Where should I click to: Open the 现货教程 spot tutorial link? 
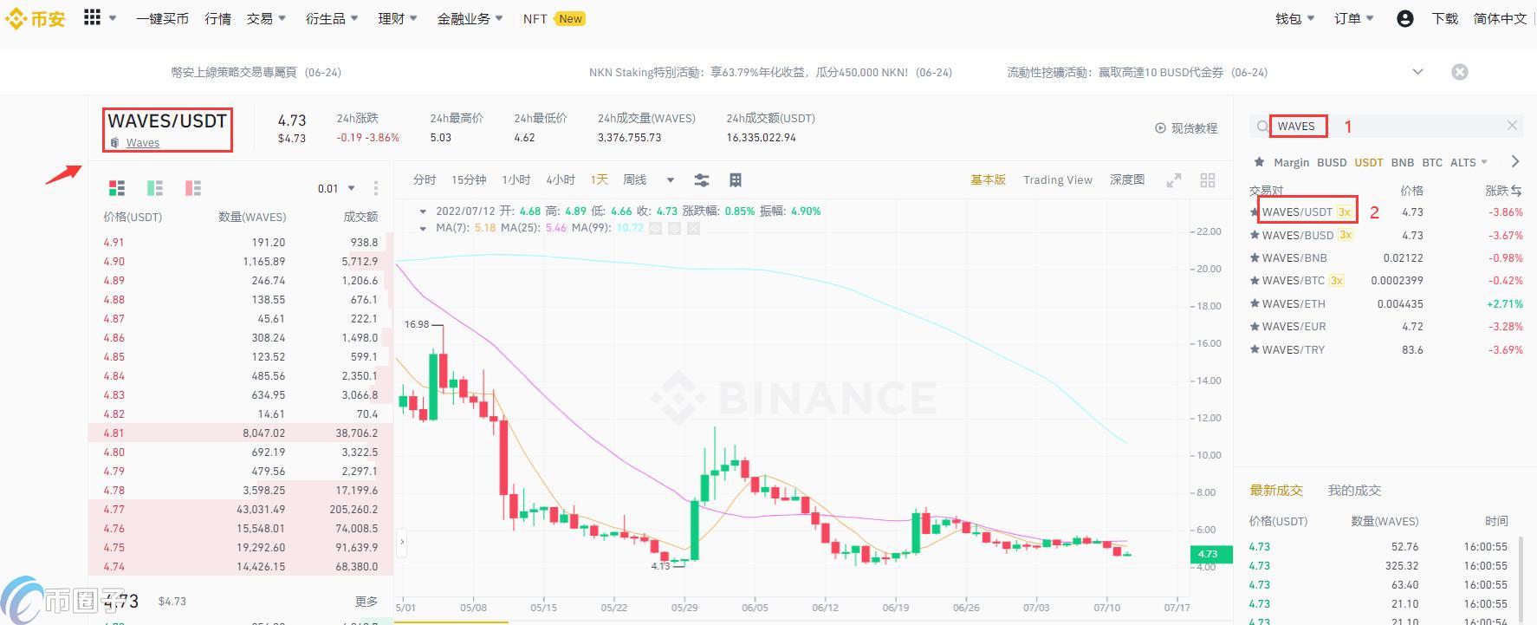click(1194, 128)
